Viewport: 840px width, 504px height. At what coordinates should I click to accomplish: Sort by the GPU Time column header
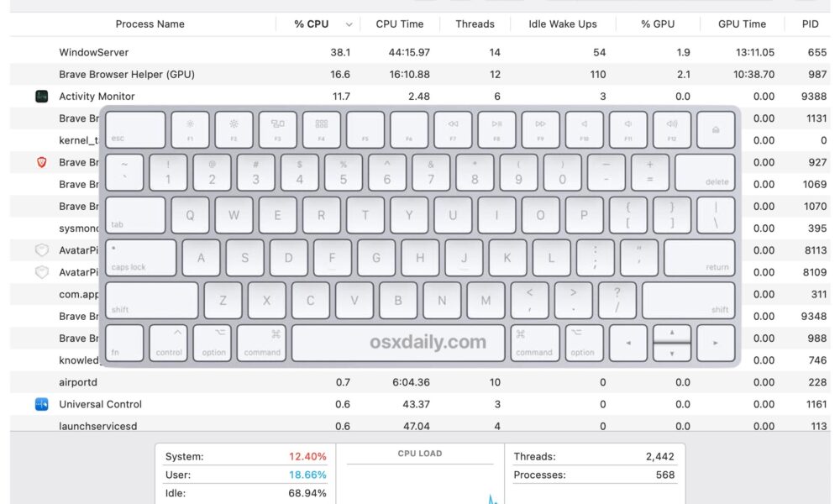[742, 24]
